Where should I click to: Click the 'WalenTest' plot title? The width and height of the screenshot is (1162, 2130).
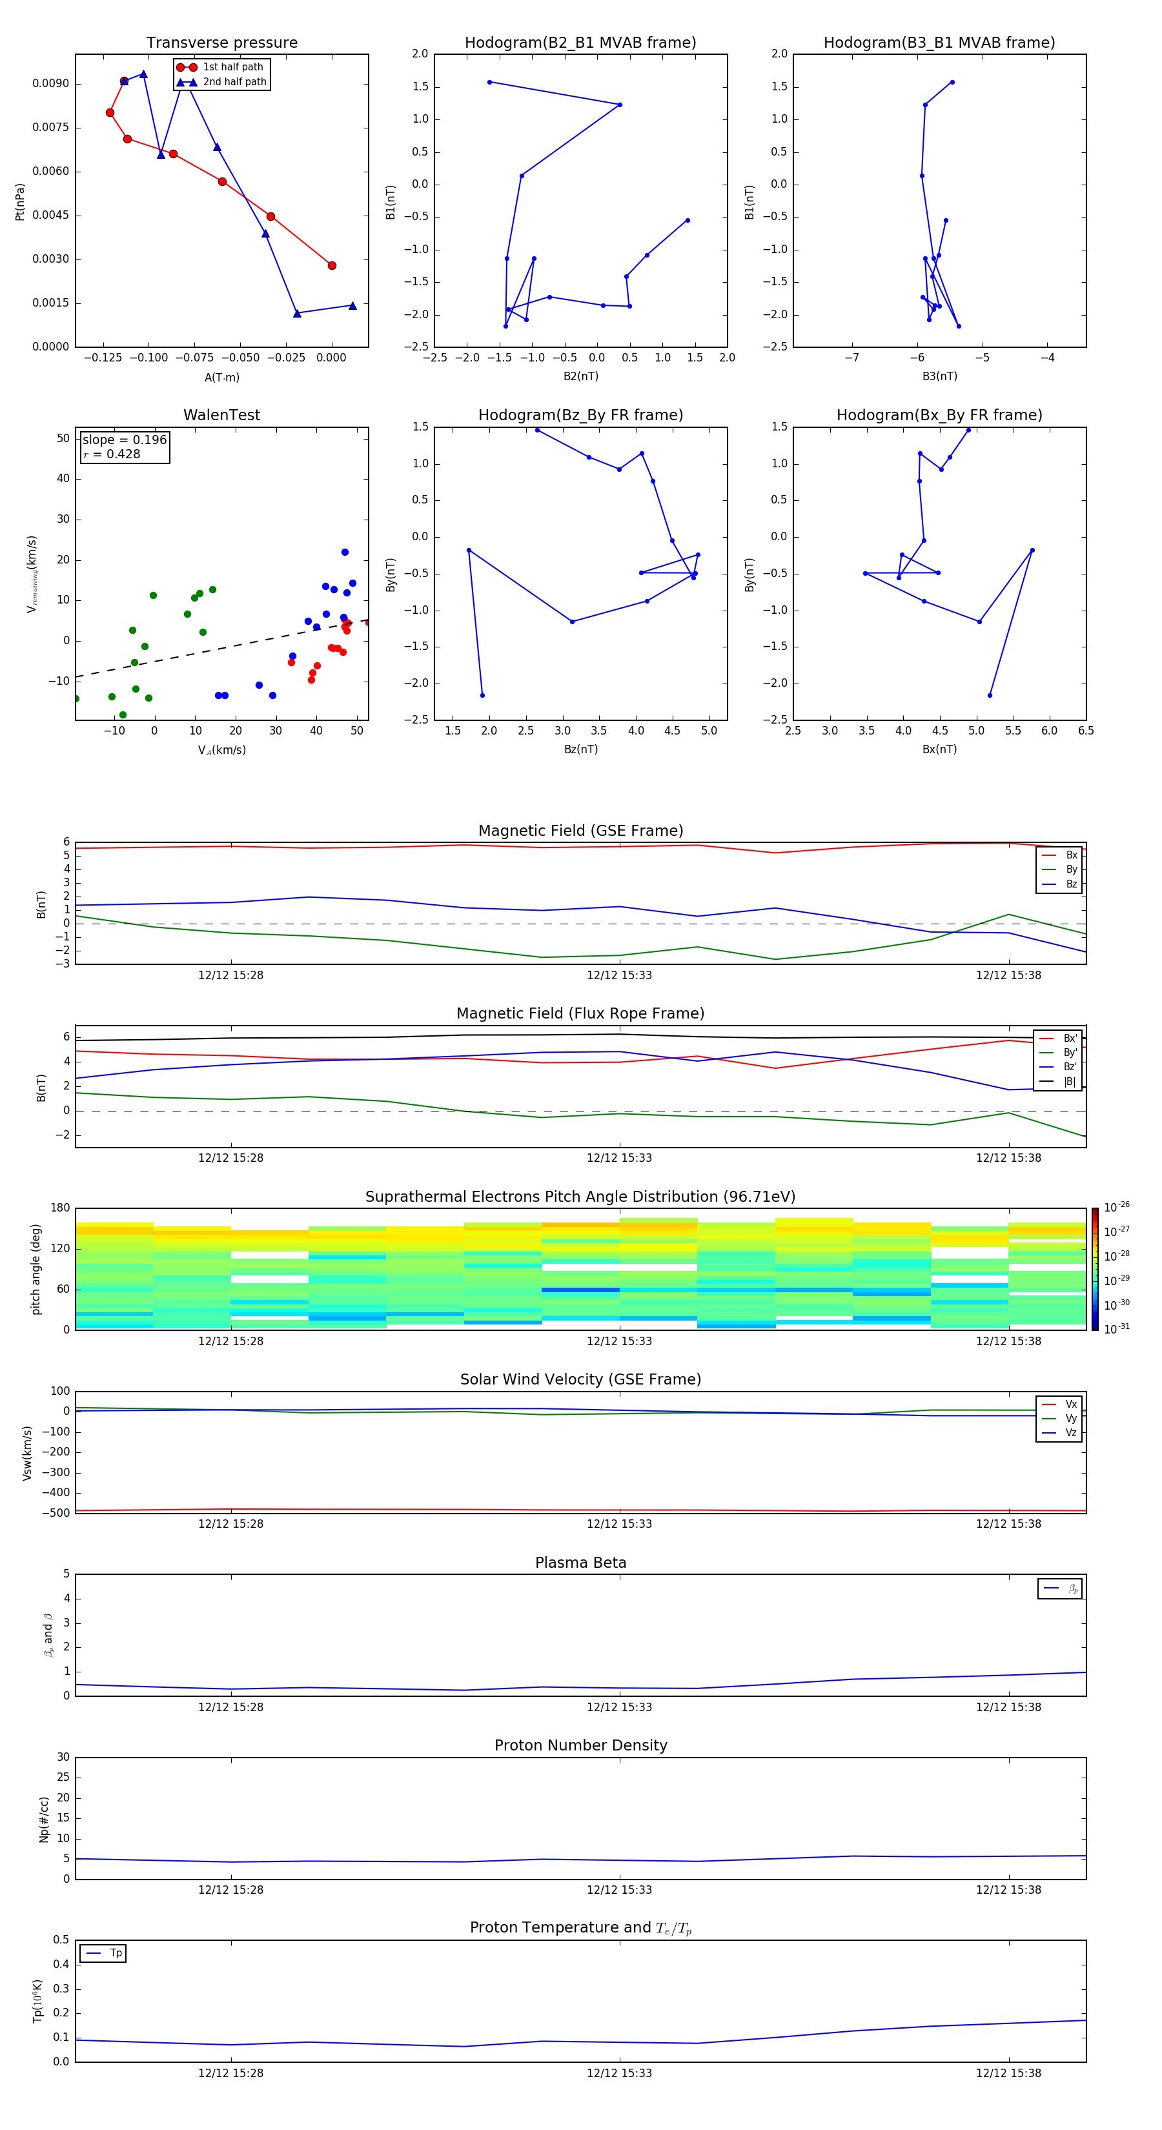point(221,415)
